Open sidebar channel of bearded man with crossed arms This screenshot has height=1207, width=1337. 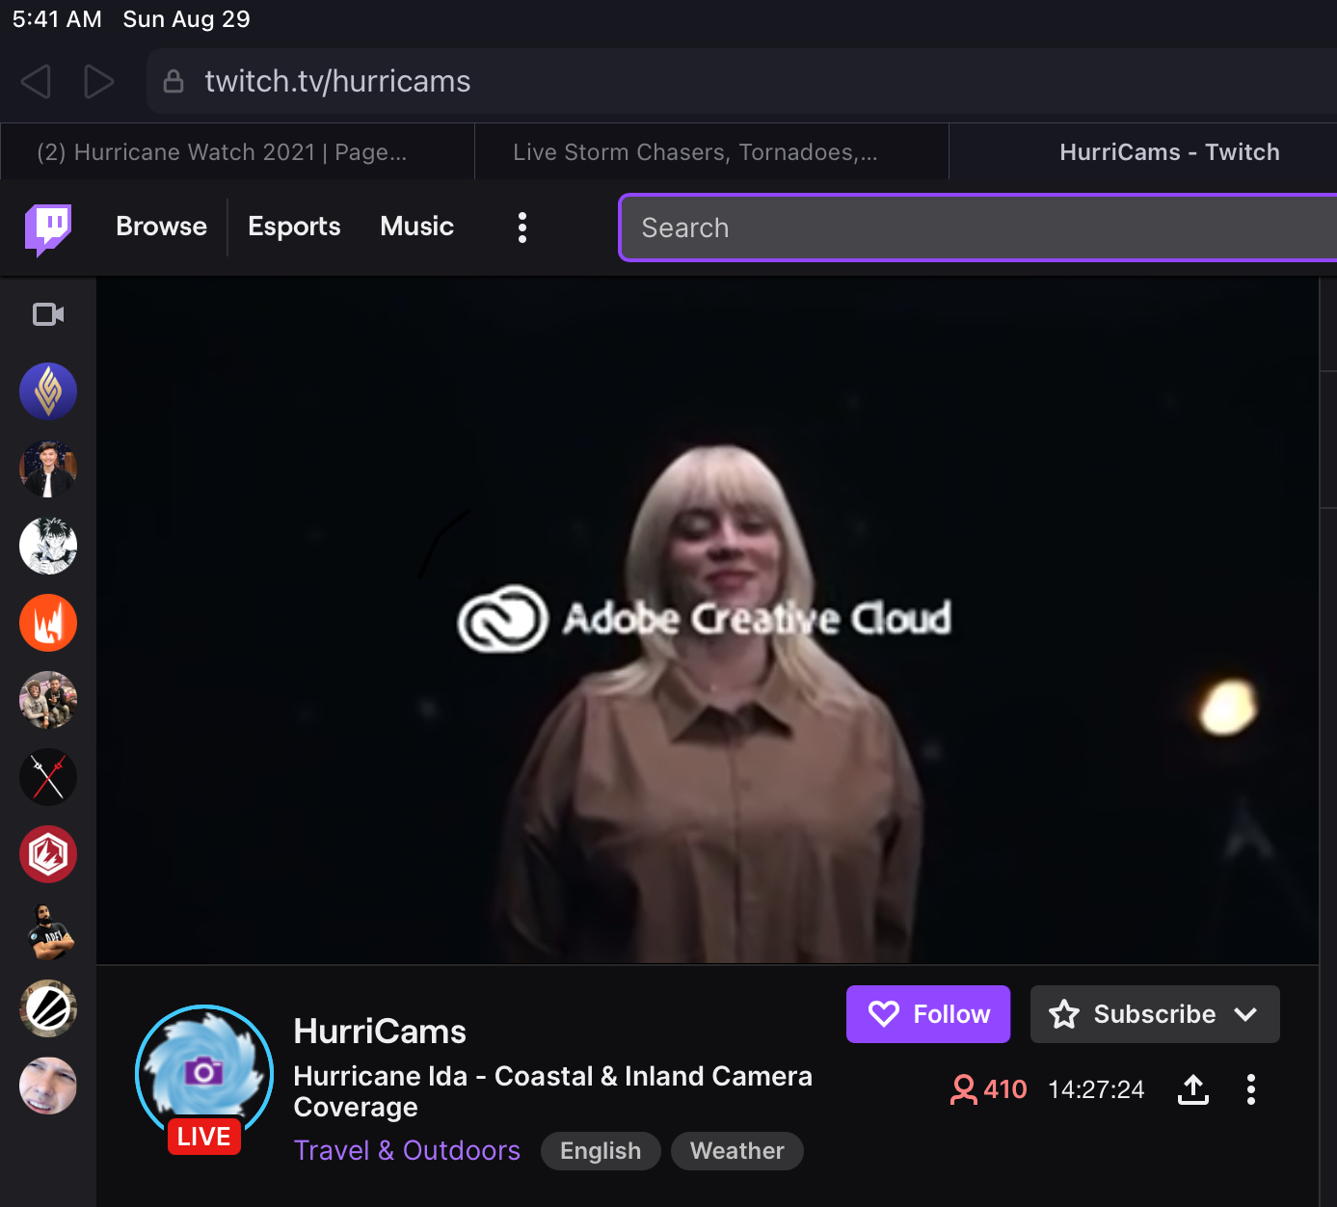(48, 931)
